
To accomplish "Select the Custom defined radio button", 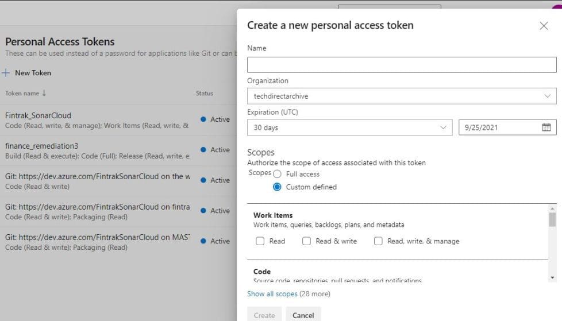I will (278, 187).
